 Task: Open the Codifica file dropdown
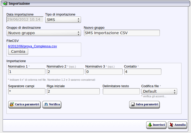[x=159, y=91]
